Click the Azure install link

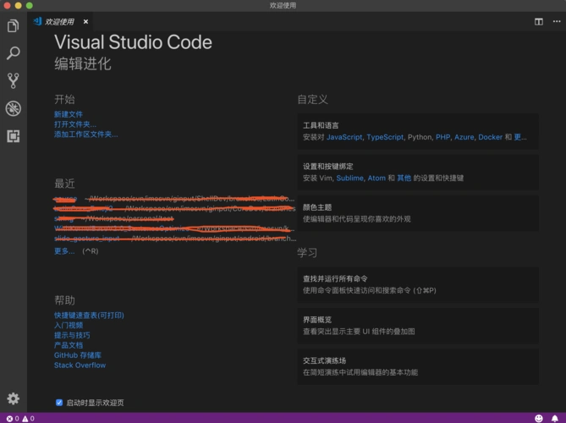(x=464, y=137)
